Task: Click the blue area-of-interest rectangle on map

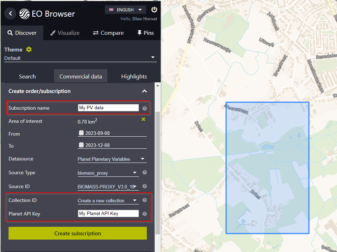Action: point(267,168)
